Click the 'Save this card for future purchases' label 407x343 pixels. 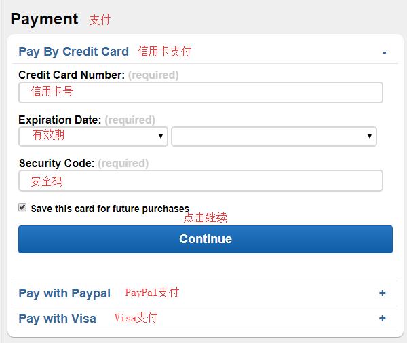pos(110,209)
